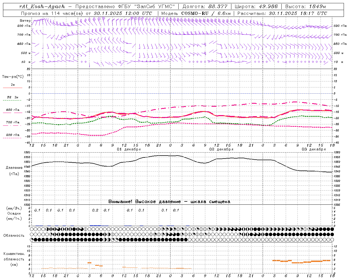348x278 pixels.
Task: Click the 01 декабря date label
Action: click(x=129, y=149)
